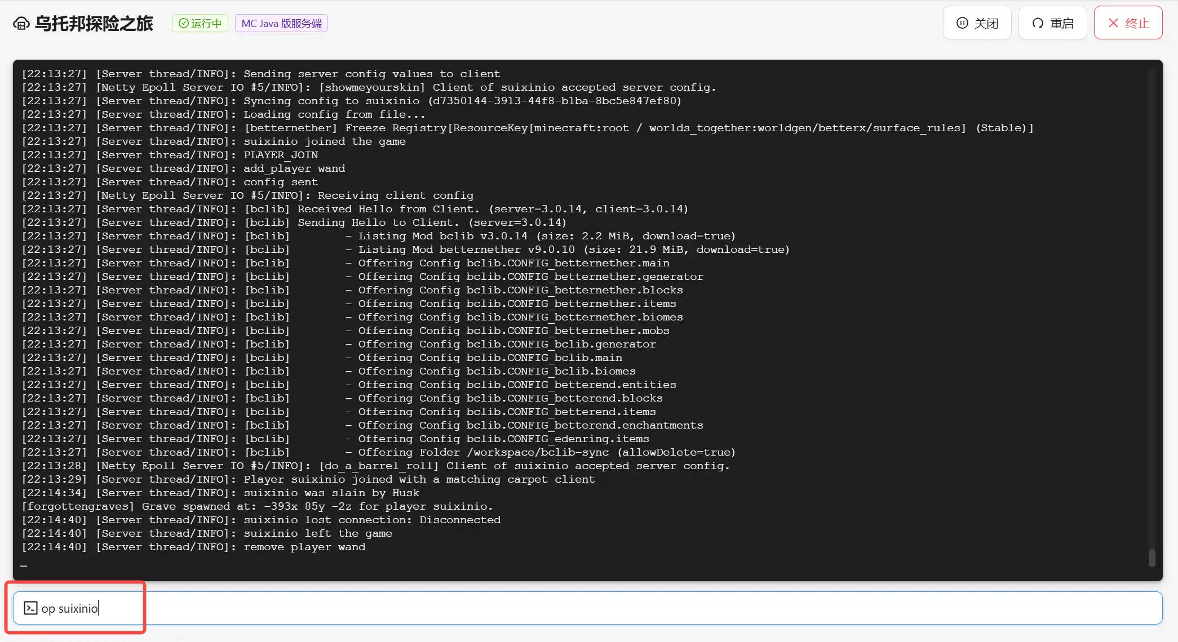1178x642 pixels.
Task: Click the 'Offering Config bclib.CONFIG_edenring.items' line
Action: (335, 439)
